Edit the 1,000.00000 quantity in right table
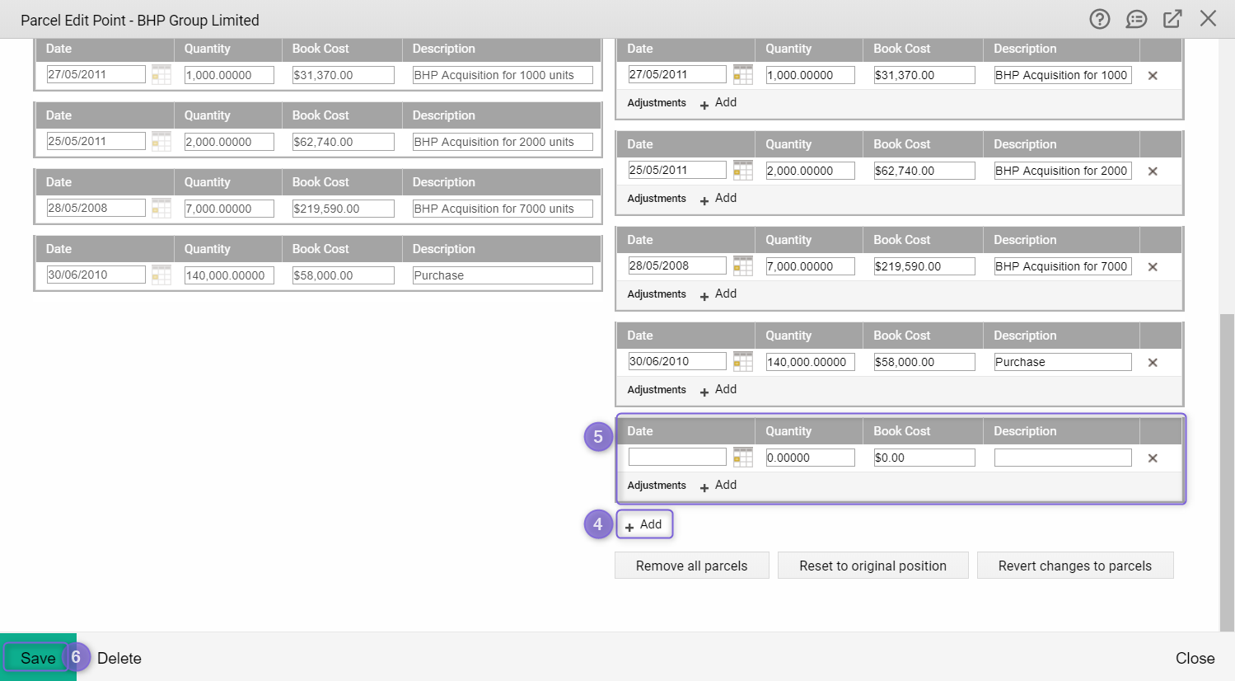The width and height of the screenshot is (1235, 681). [811, 75]
